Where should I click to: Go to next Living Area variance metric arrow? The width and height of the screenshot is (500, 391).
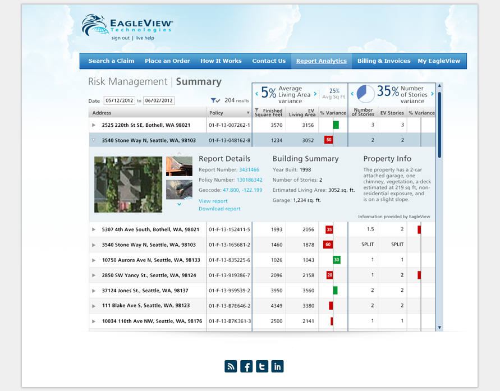[315, 94]
